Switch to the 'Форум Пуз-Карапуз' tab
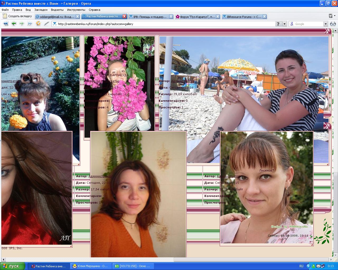Image resolution: width=338 pixels, height=270 pixels. (x=198, y=16)
